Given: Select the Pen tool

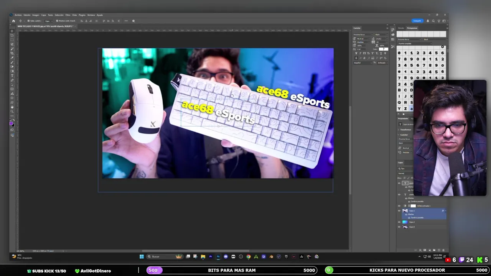Looking at the screenshot, I should [12, 80].
